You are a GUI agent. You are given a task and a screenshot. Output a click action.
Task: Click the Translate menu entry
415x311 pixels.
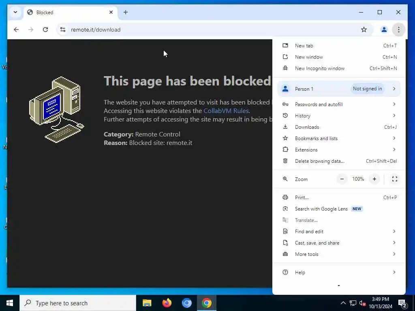coord(339,220)
